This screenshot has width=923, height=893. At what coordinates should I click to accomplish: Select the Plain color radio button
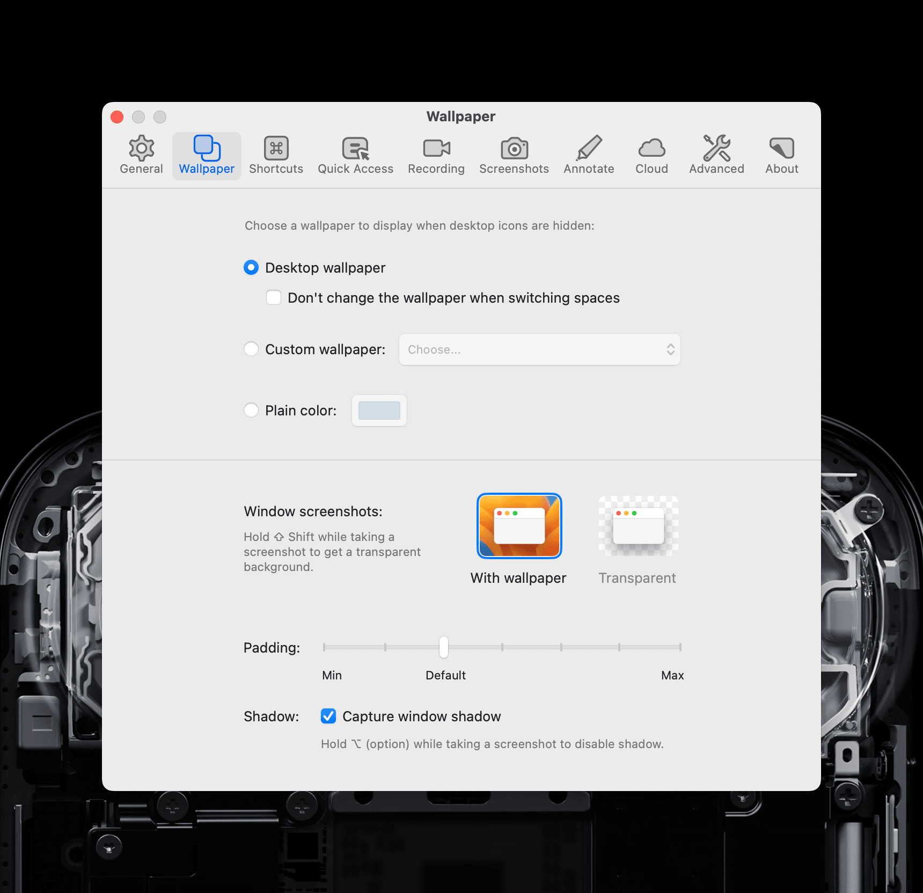pos(251,410)
